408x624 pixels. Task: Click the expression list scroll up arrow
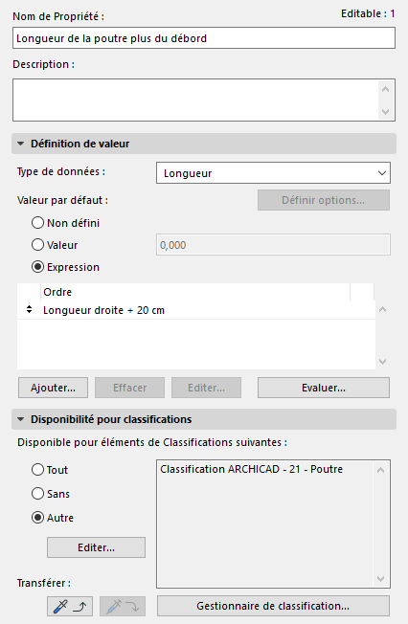coord(382,309)
